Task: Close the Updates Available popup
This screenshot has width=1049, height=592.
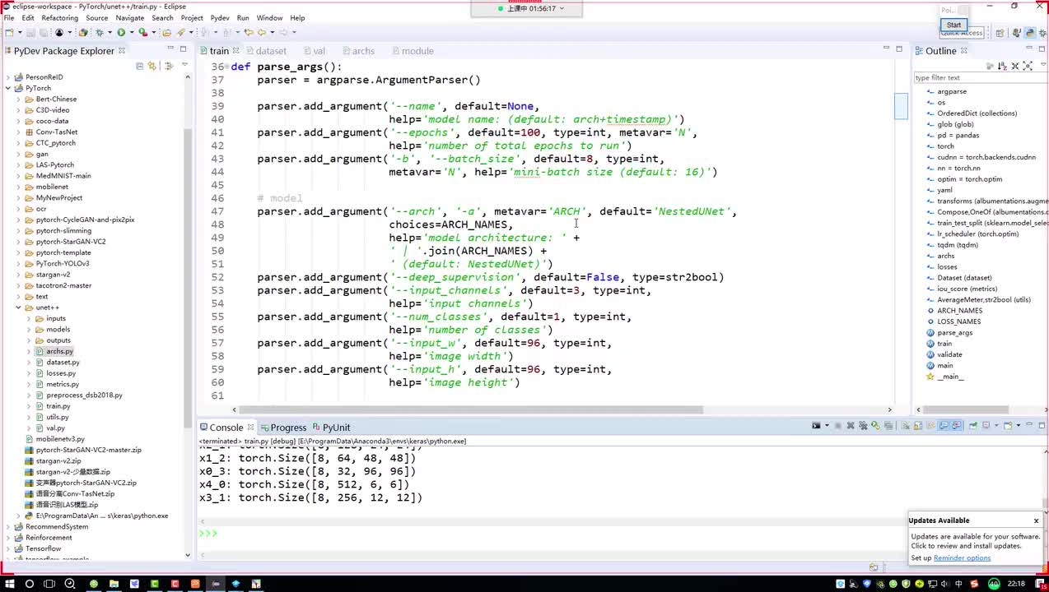Action: (x=1036, y=520)
